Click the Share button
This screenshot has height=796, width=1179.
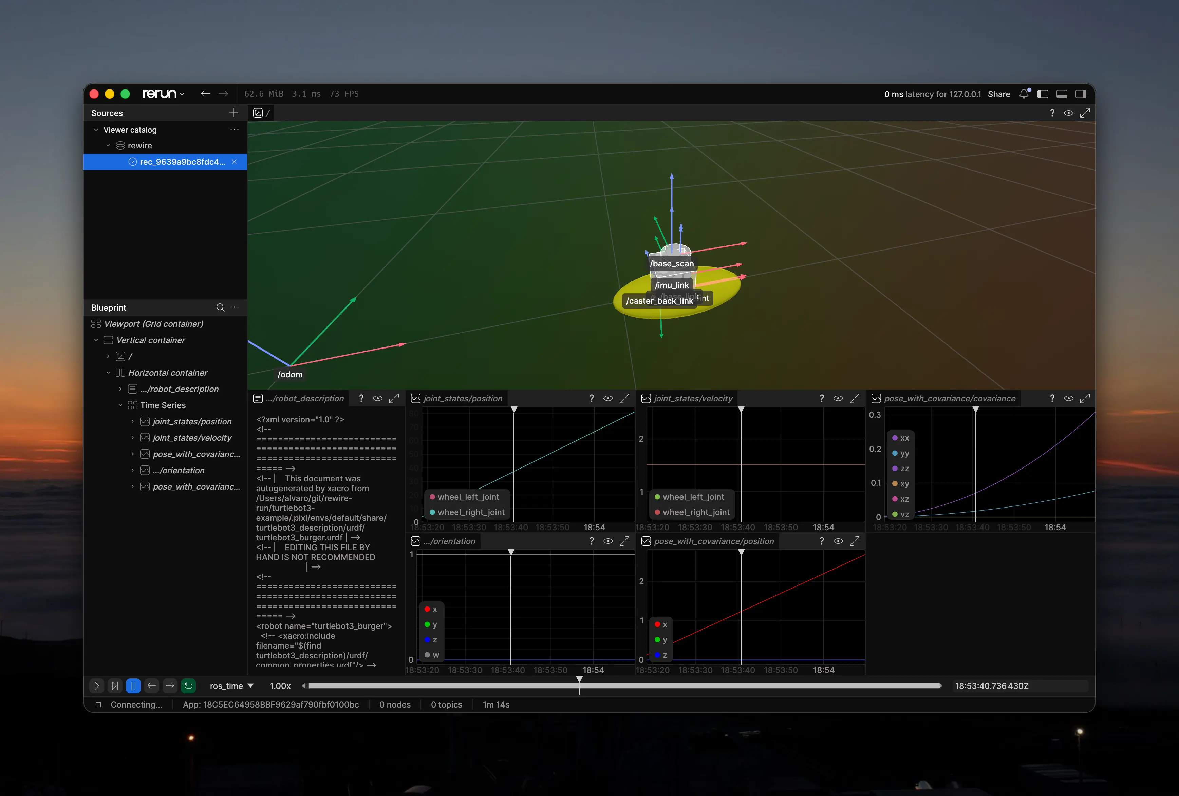(998, 94)
